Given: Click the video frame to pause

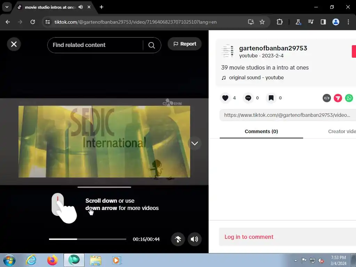Looking at the screenshot, I should (104, 142).
